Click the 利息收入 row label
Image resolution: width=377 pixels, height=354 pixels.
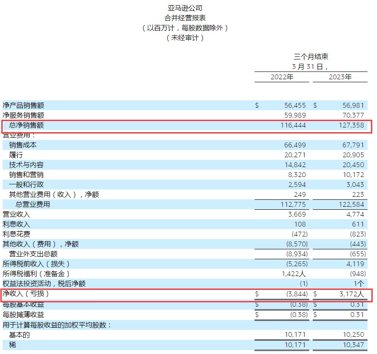click(16, 224)
